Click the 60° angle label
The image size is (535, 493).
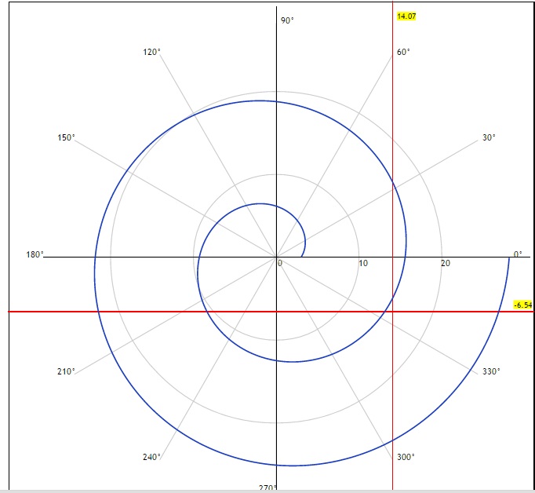click(403, 52)
